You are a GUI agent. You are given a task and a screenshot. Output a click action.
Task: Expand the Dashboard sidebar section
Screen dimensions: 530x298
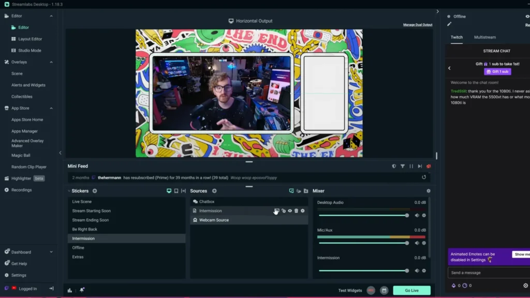point(51,252)
